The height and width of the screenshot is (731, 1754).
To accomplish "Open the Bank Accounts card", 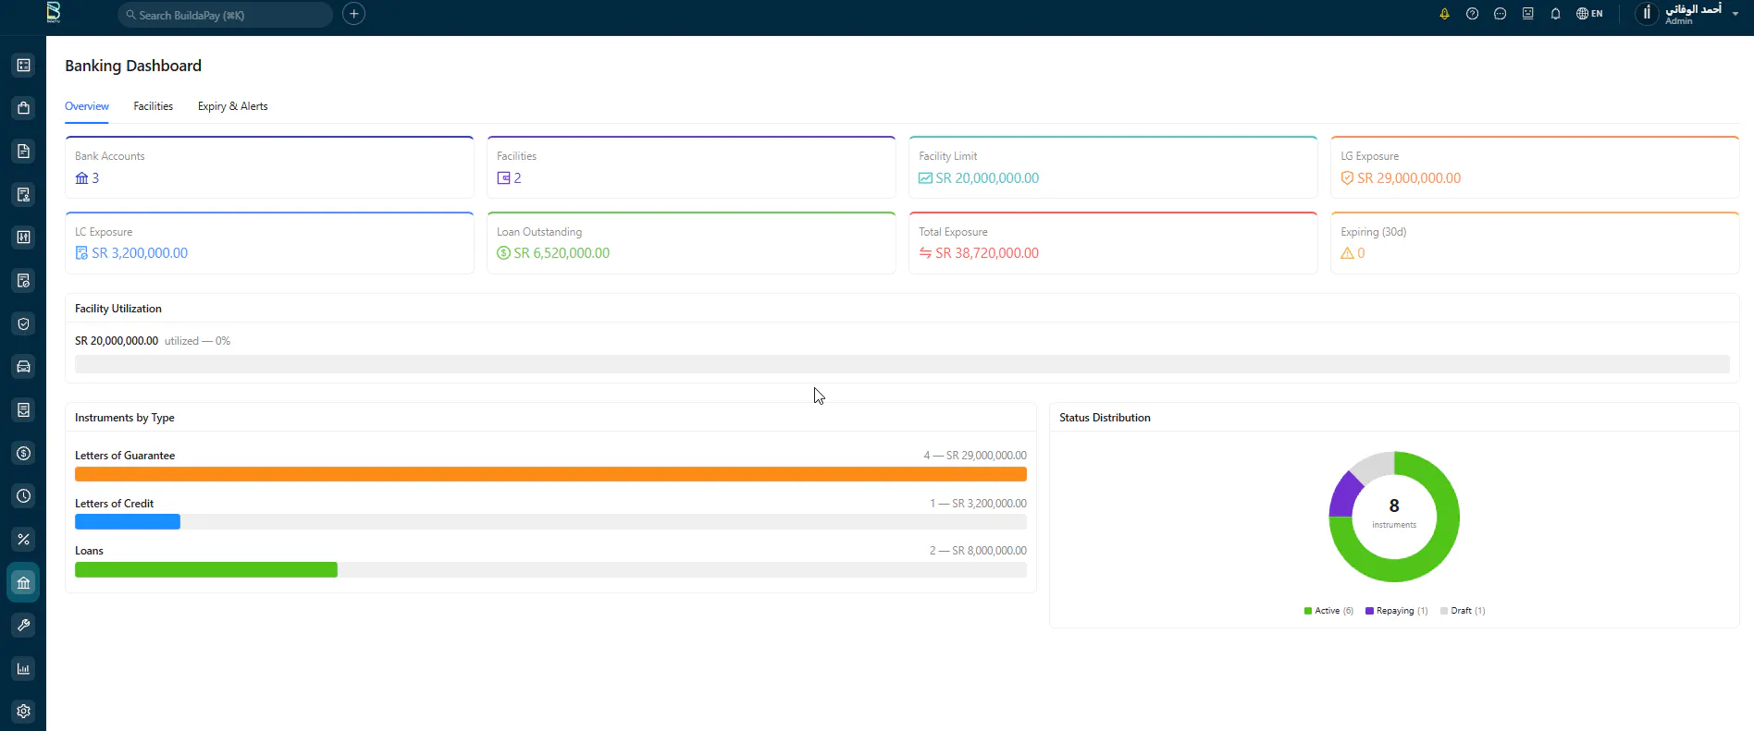I will pyautogui.click(x=269, y=167).
